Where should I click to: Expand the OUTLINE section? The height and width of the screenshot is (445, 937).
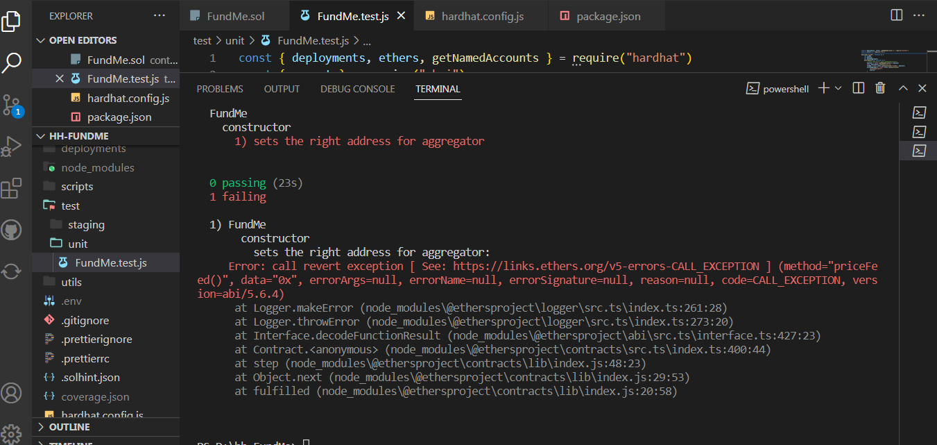point(106,427)
